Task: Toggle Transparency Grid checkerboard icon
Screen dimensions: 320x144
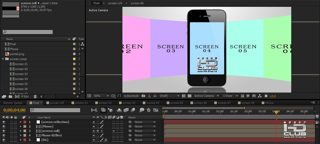Action: pos(189,96)
